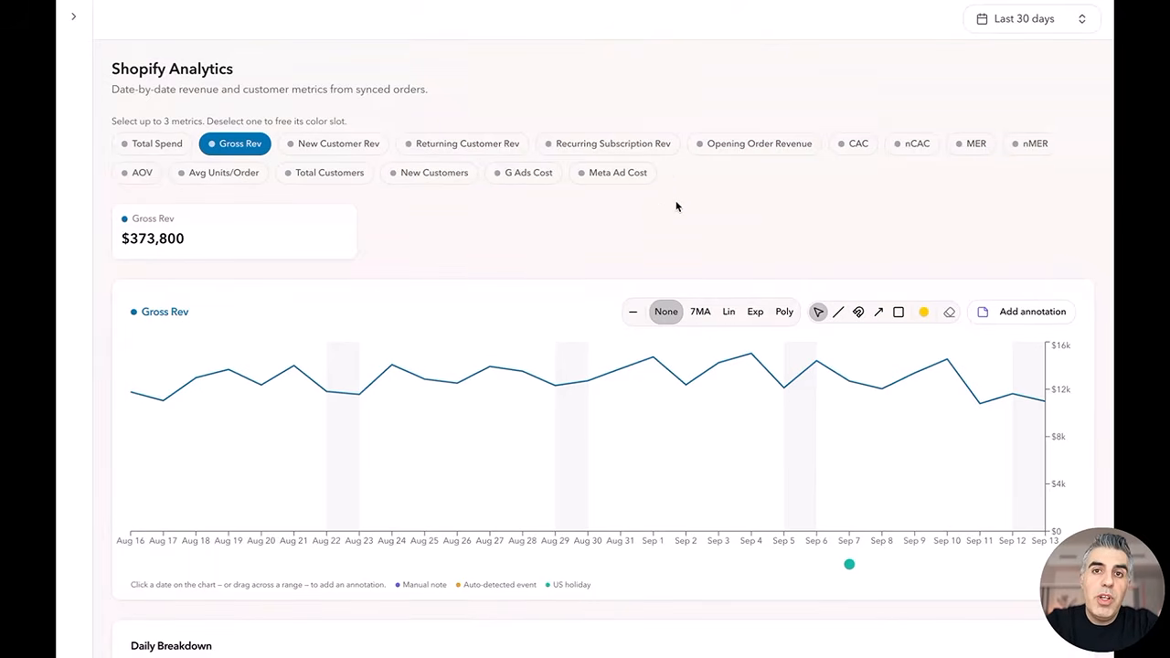
Task: Toggle the nCAC metric chip
Action: pos(912,143)
